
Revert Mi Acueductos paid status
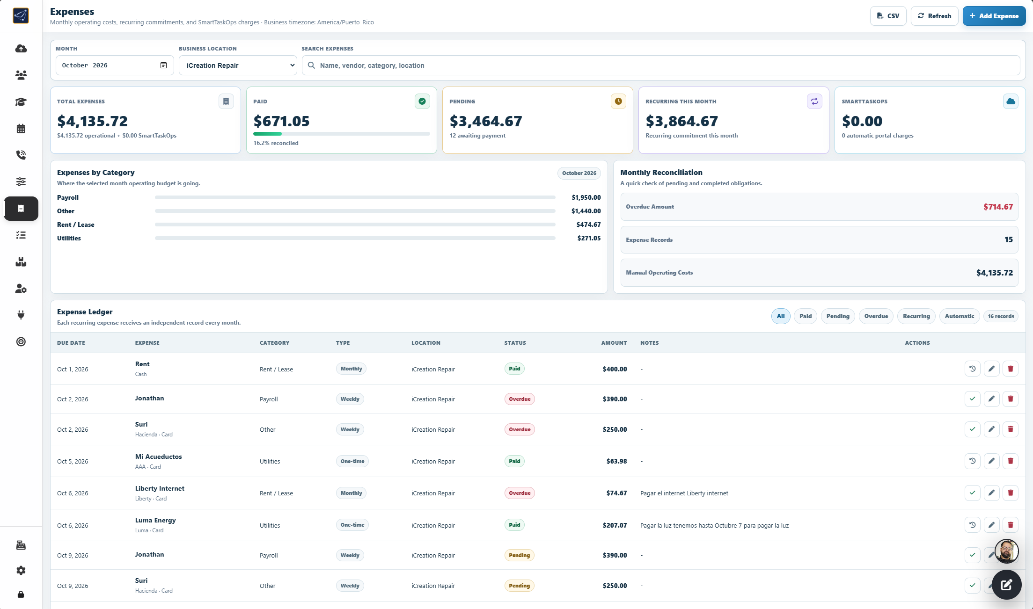[x=972, y=461]
